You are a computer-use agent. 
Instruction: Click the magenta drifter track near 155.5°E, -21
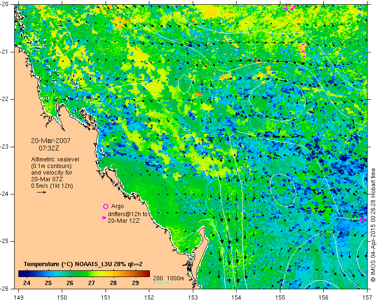[303, 50]
